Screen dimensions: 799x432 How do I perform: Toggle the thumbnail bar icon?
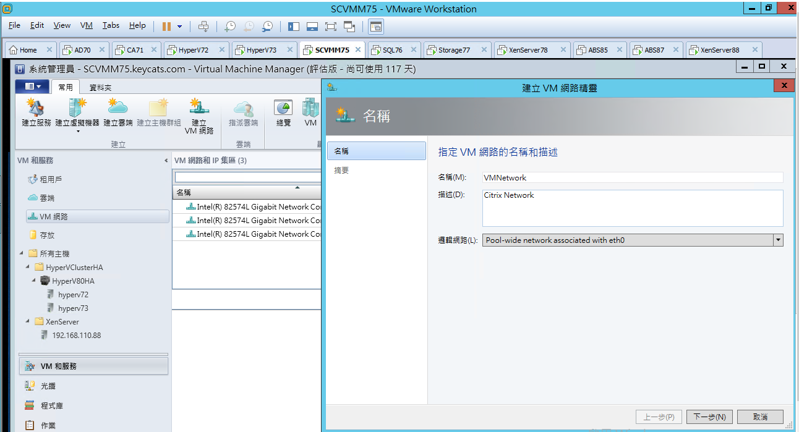coord(312,26)
